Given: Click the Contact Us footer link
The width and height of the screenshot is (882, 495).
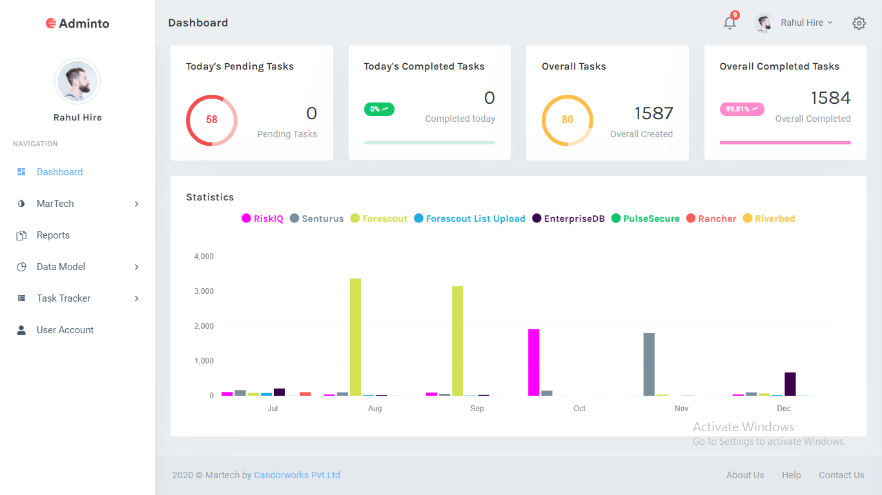Looking at the screenshot, I should pos(841,475).
